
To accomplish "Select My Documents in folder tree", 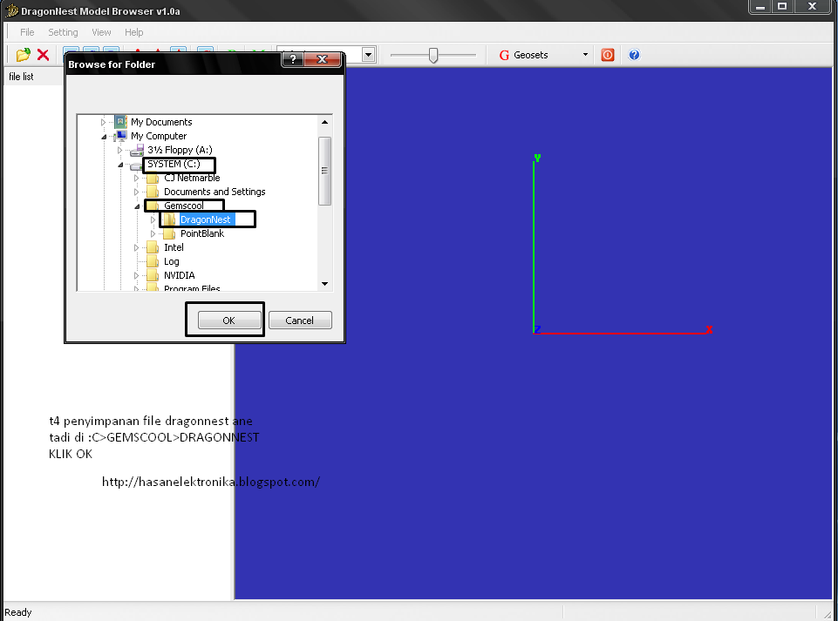I will click(161, 122).
